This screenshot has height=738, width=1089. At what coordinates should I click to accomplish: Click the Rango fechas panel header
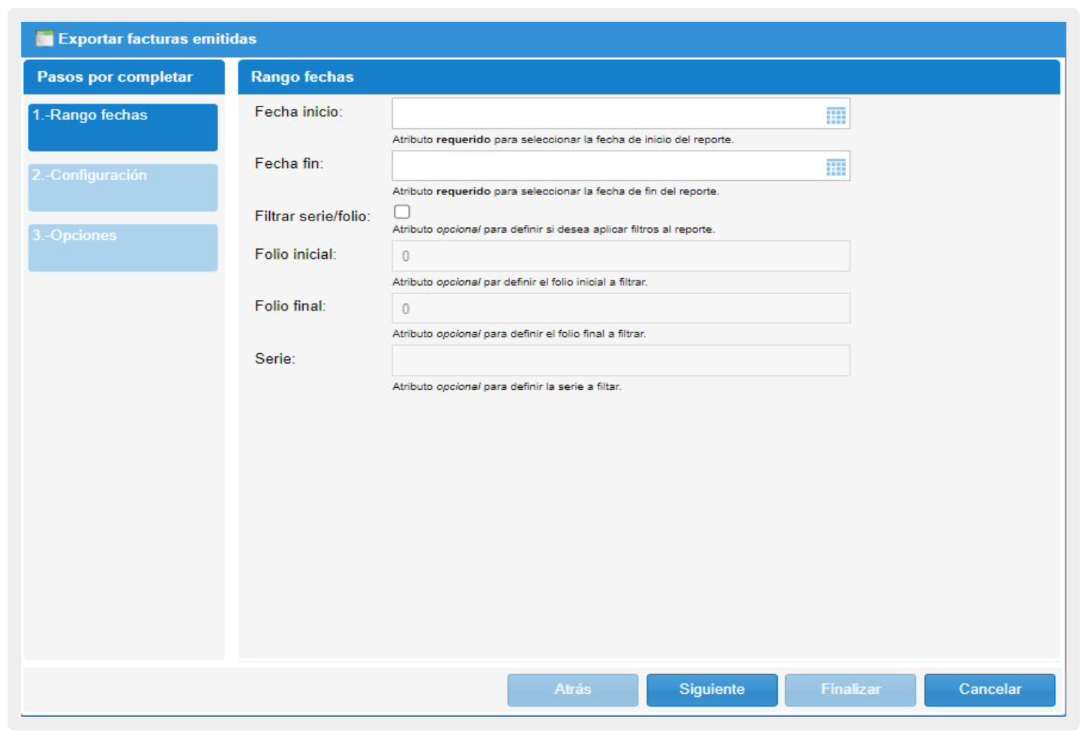(x=302, y=77)
